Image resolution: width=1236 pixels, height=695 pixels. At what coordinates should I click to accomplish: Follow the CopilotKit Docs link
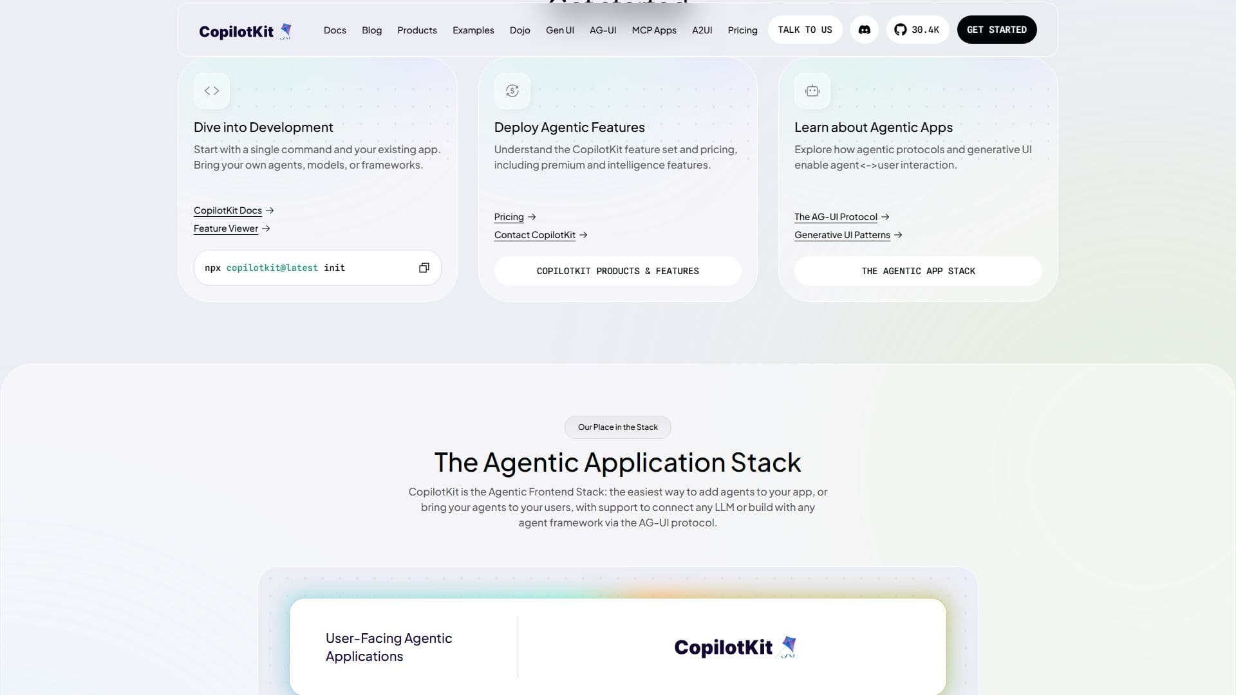(234, 210)
